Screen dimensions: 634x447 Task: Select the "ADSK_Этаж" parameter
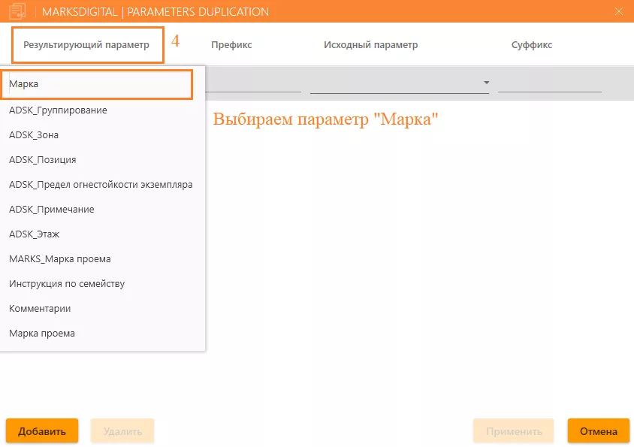34,234
